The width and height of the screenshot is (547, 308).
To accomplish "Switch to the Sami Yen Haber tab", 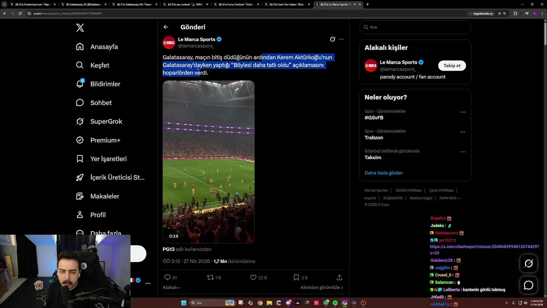I will (286, 4).
